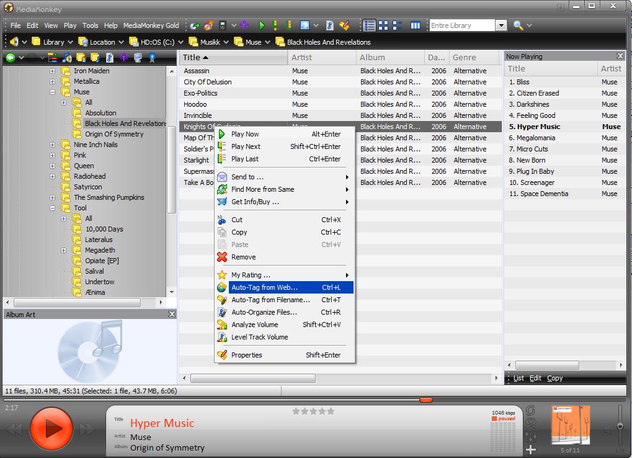Click the plus icon in the player

[531, 449]
